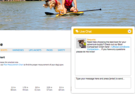This screenshot has width=135, height=94.
Task: Click the Sequoia agent name
Action: 91,39
